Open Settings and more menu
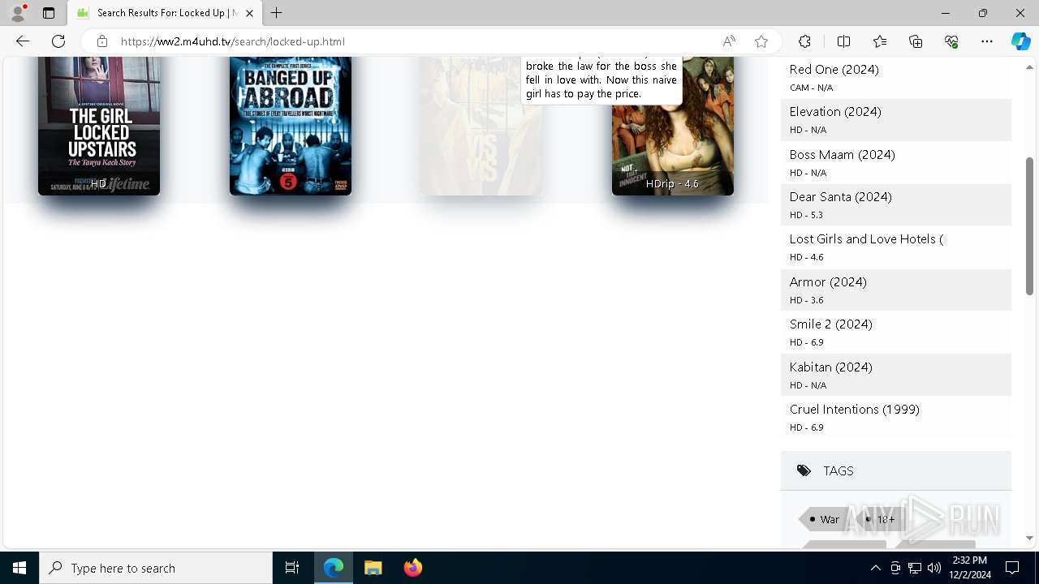Screen dimensions: 1039x584 [987, 41]
